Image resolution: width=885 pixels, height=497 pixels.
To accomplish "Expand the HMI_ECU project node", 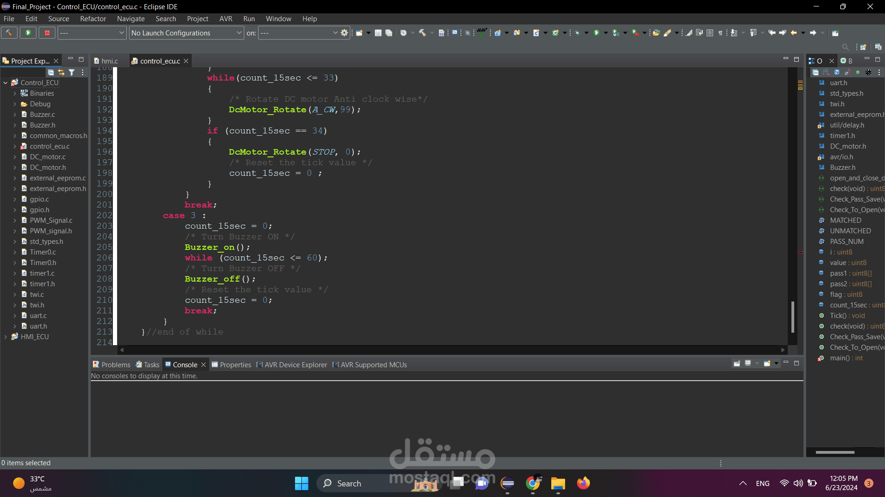I will click(5, 337).
